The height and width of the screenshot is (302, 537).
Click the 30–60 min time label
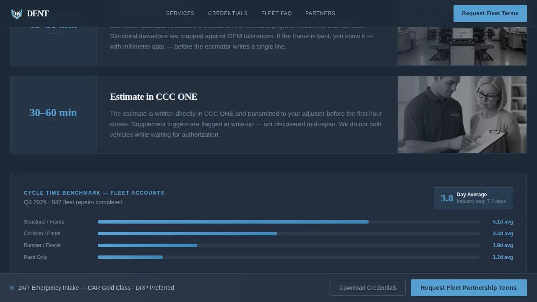(53, 113)
